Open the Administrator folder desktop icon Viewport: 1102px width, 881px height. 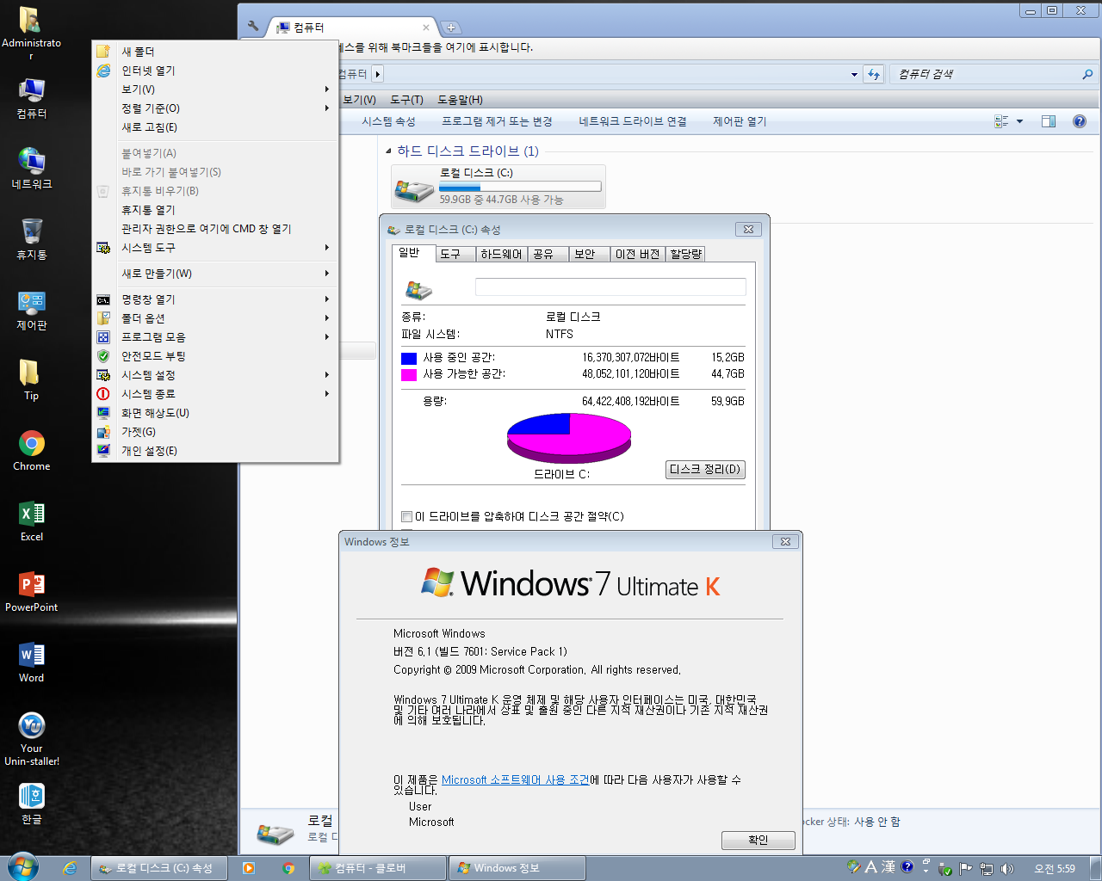pyautogui.click(x=31, y=33)
